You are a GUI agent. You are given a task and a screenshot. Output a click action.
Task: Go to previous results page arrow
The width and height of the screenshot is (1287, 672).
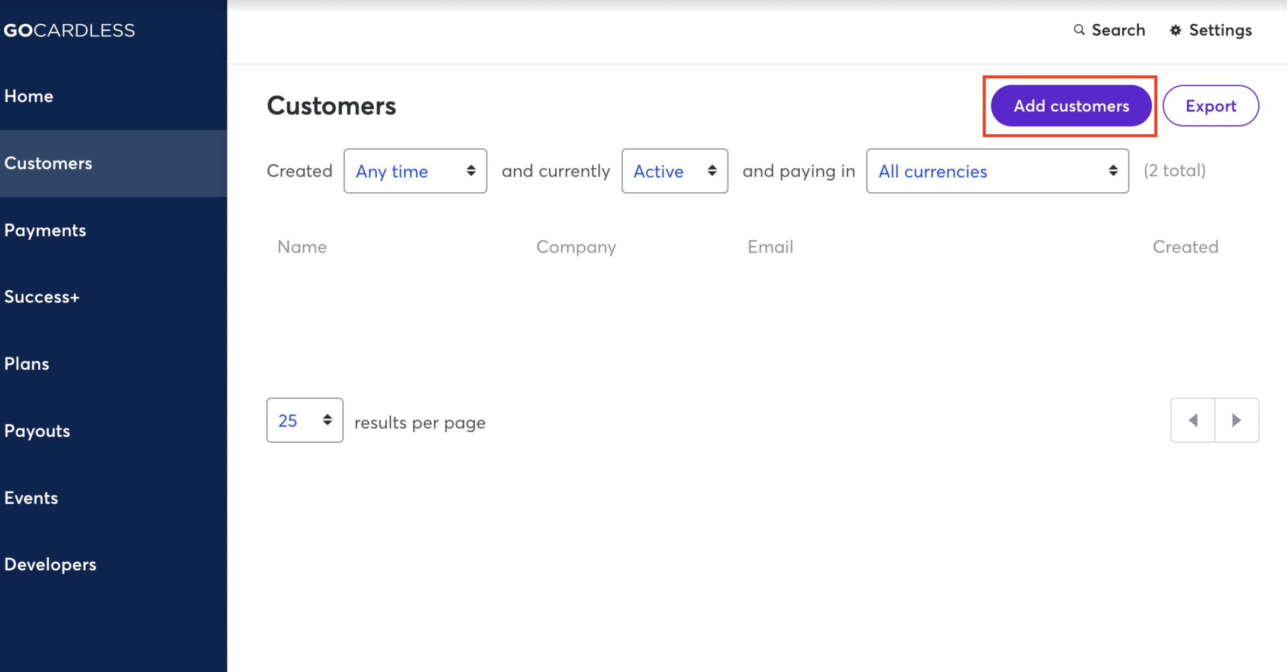(x=1193, y=420)
